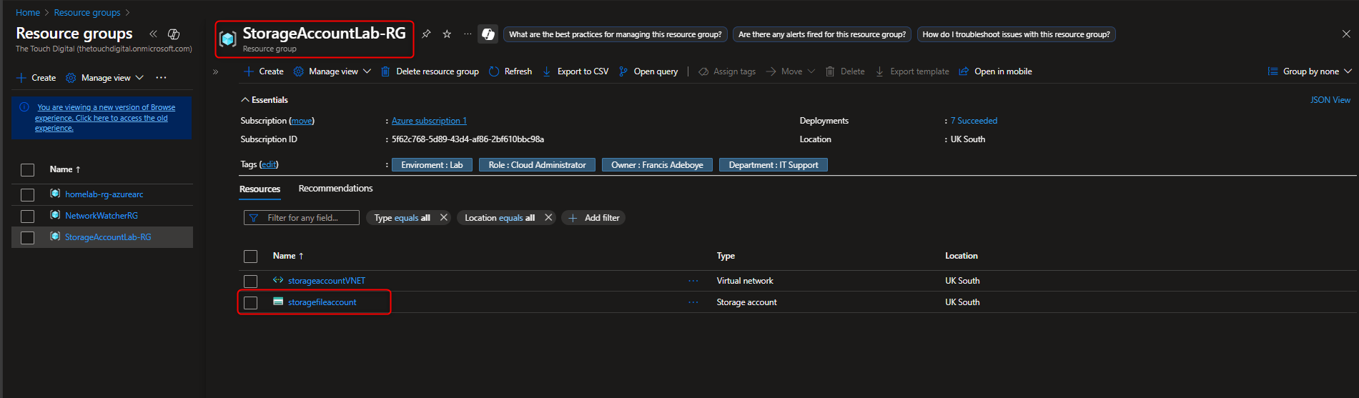Click Create in left Resource groups panel

click(36, 78)
